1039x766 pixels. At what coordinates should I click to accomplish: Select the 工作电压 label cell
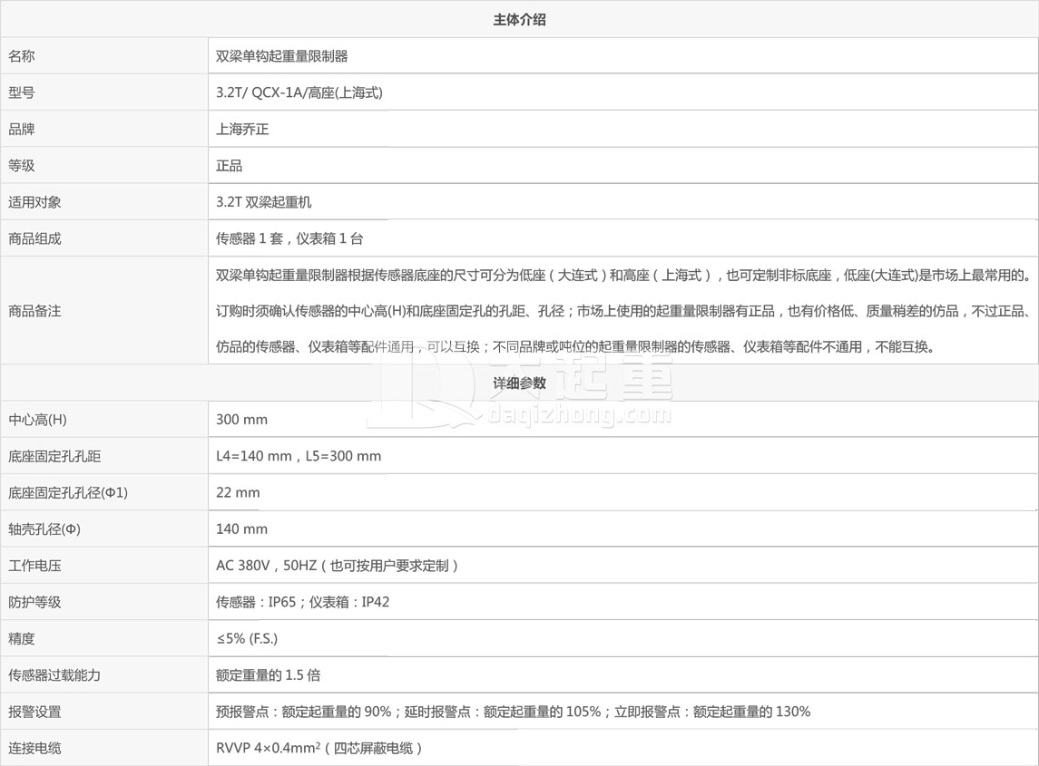104,566
